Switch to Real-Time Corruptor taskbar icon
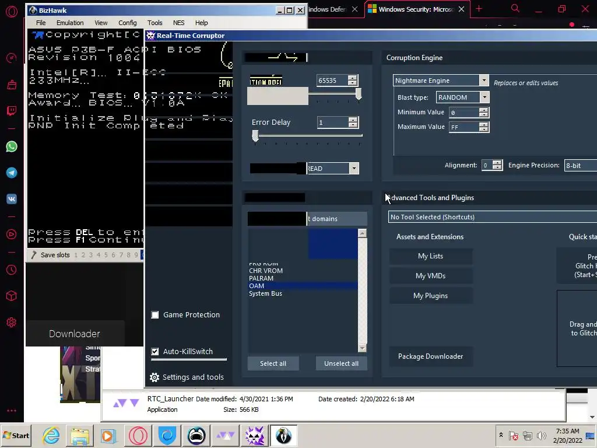The height and width of the screenshot is (448, 597). click(255, 435)
